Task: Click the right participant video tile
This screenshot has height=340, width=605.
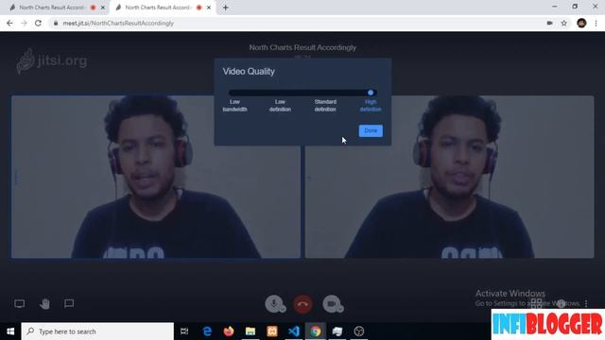Action: click(450, 177)
